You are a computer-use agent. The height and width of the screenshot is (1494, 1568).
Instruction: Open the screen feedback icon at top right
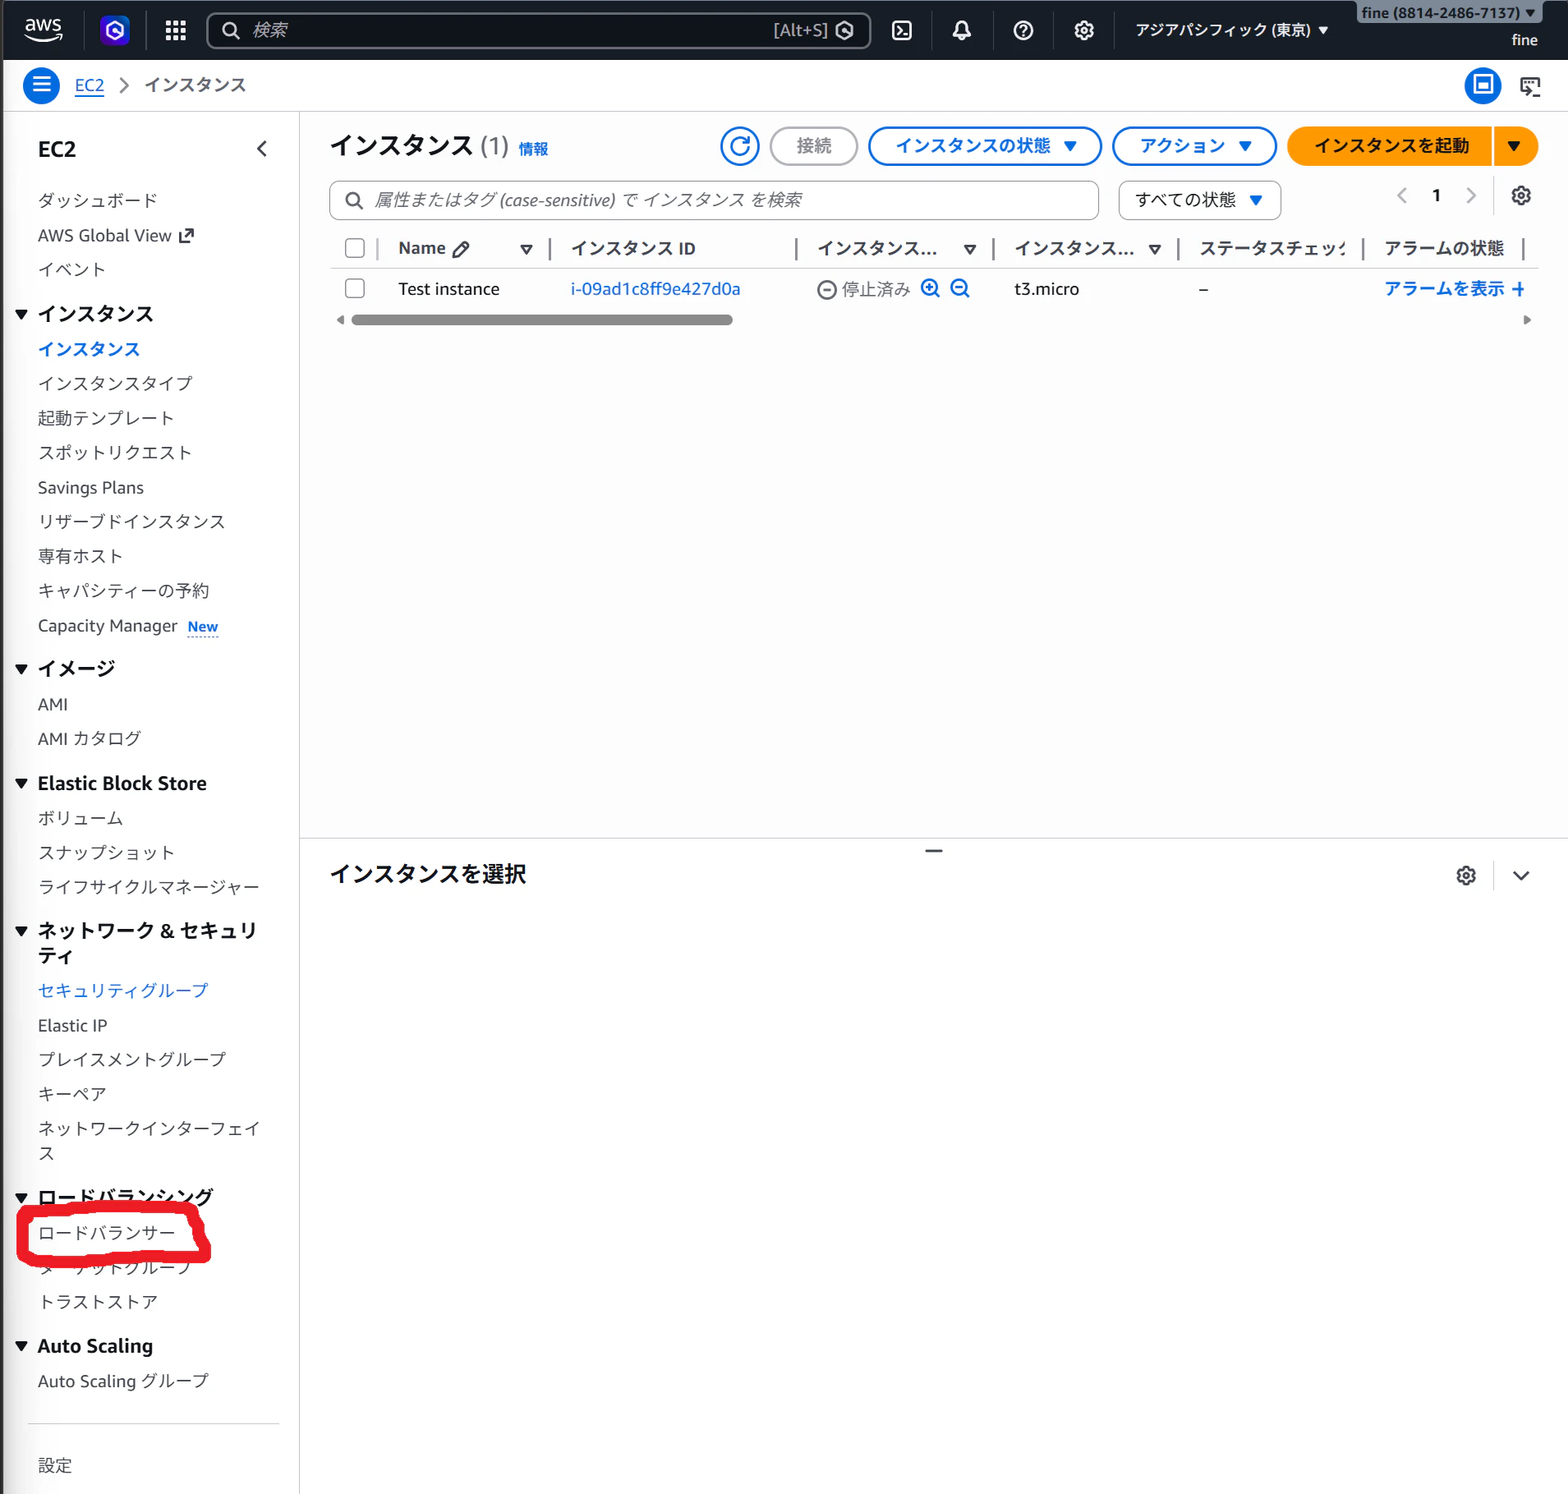tap(1529, 85)
